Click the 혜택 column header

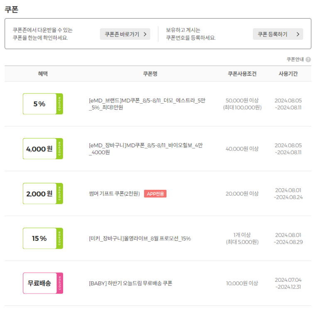click(x=43, y=74)
